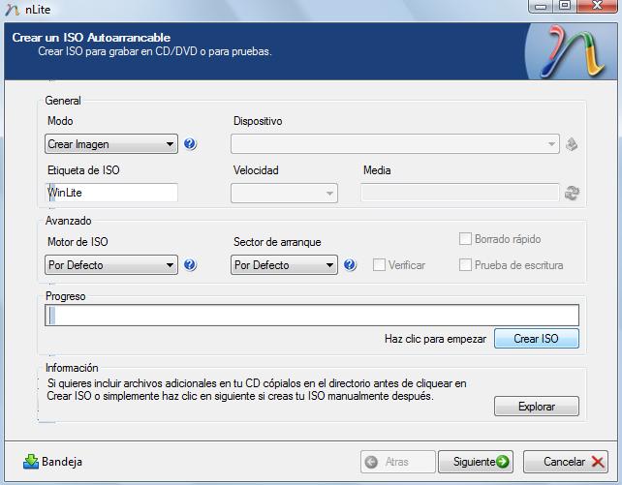This screenshot has height=485, width=622.
Task: Click the refresh media icon
Action: pyautogui.click(x=572, y=193)
